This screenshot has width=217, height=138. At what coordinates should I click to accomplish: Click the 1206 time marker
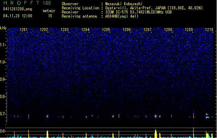[x=127, y=30]
